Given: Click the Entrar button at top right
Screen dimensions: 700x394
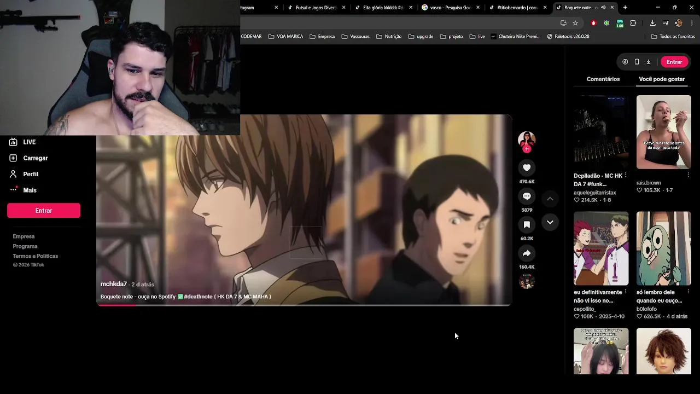Looking at the screenshot, I should tap(674, 62).
